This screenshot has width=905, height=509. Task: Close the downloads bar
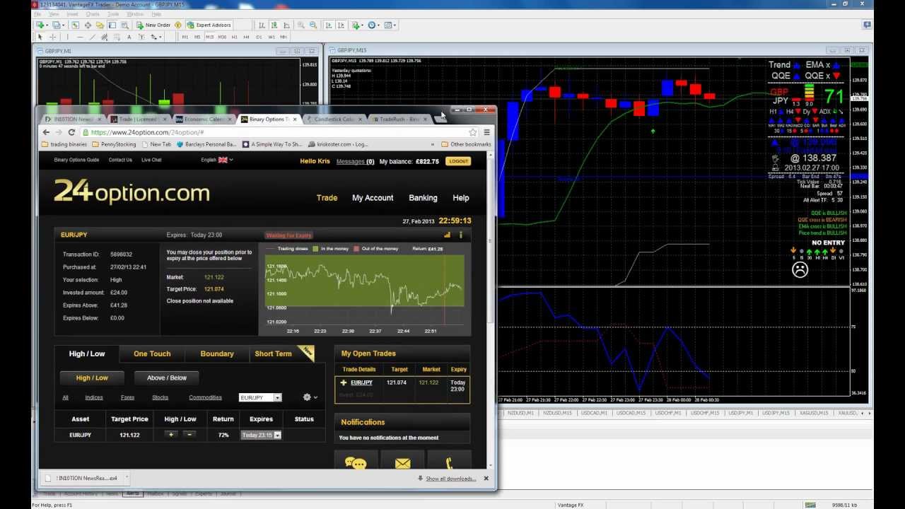click(486, 479)
